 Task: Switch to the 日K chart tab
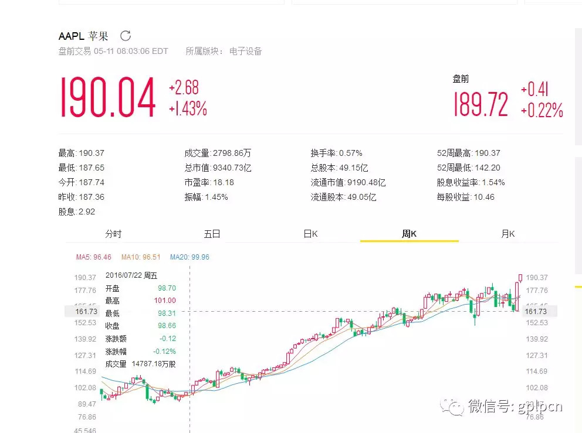coord(311,234)
